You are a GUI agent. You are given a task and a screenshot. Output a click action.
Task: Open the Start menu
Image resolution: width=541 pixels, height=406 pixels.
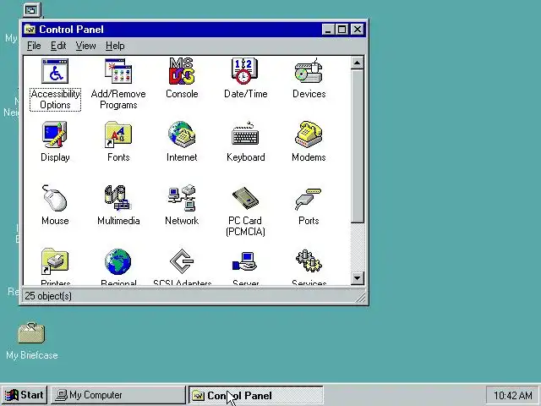pos(25,395)
